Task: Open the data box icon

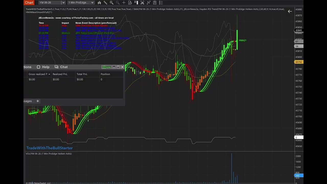Action: tap(130, 3)
